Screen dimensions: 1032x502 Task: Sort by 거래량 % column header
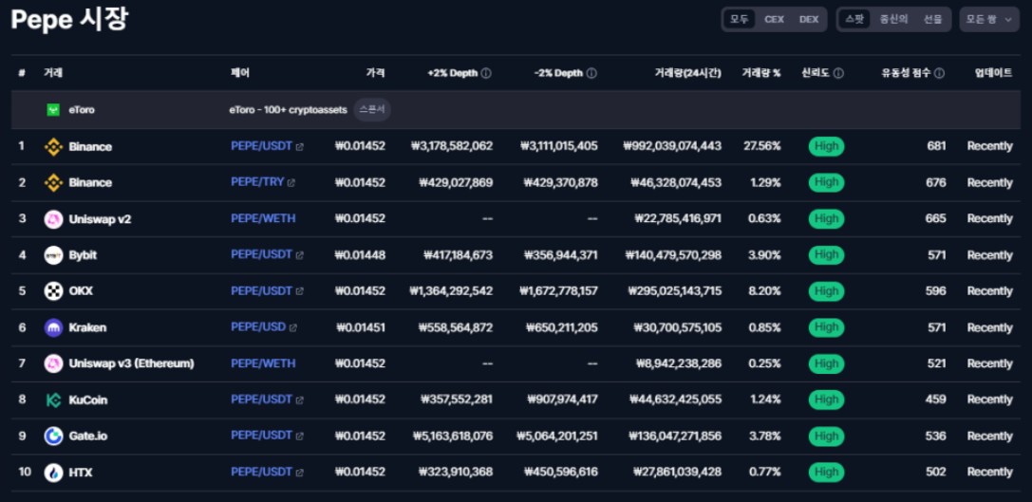click(761, 73)
